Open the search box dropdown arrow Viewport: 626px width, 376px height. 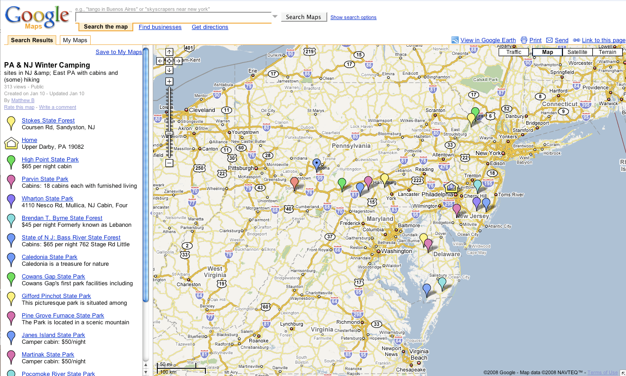pos(275,17)
